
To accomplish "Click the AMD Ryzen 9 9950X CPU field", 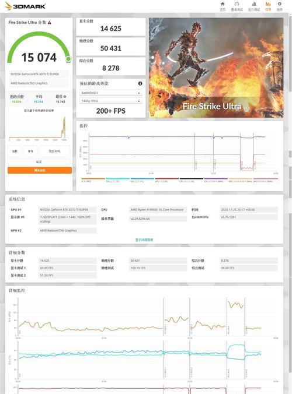I will click(158, 210).
